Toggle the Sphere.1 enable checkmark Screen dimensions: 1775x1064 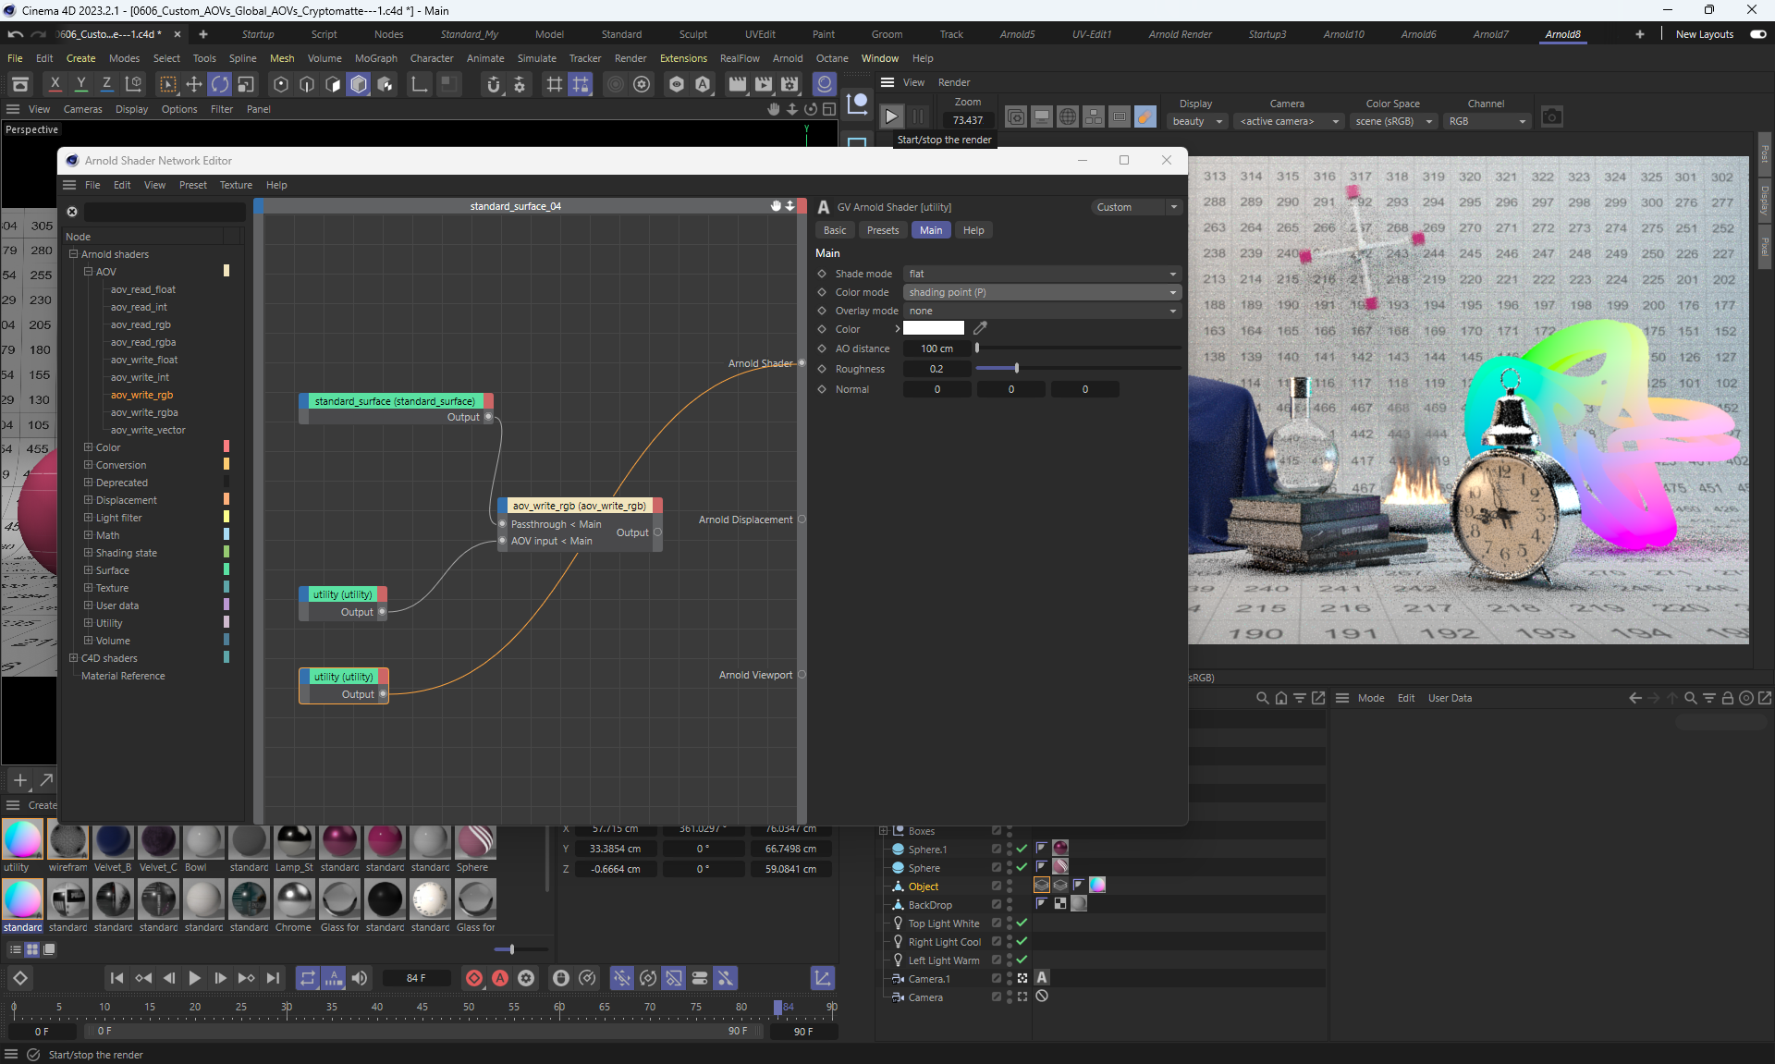1022,850
